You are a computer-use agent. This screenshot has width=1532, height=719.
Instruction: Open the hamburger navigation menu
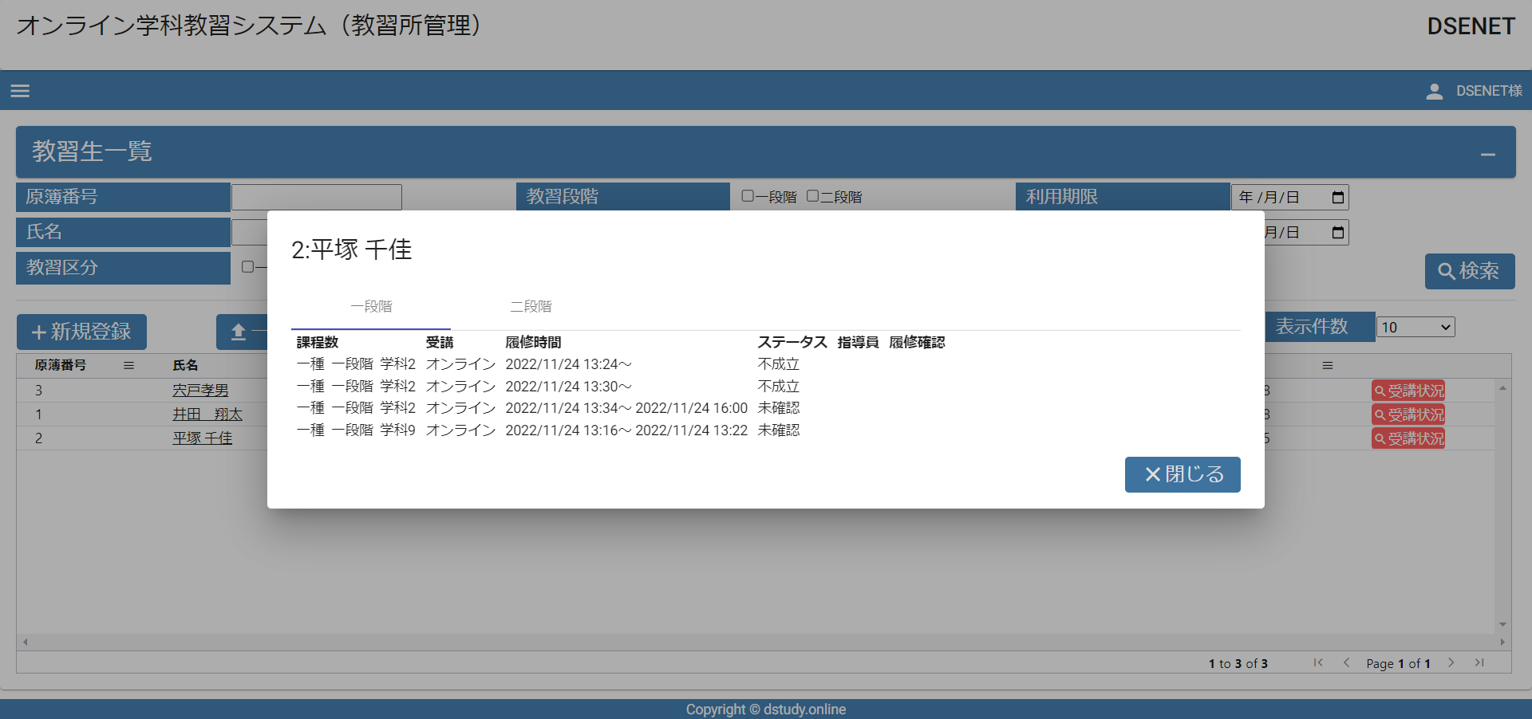click(x=20, y=91)
